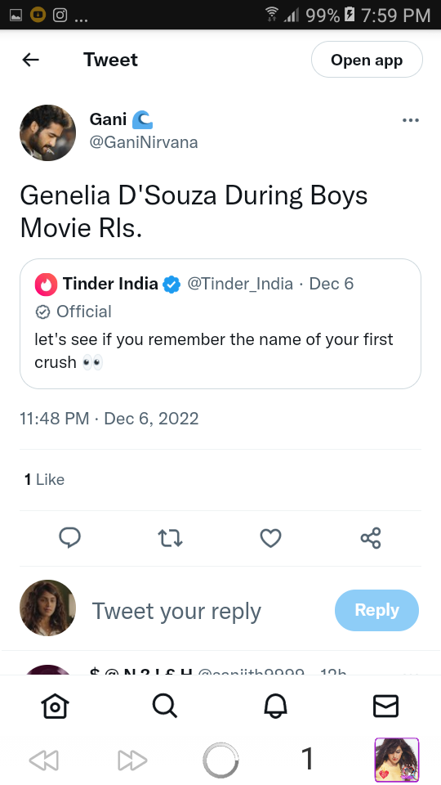View the 1 Like list

pyautogui.click(x=44, y=480)
